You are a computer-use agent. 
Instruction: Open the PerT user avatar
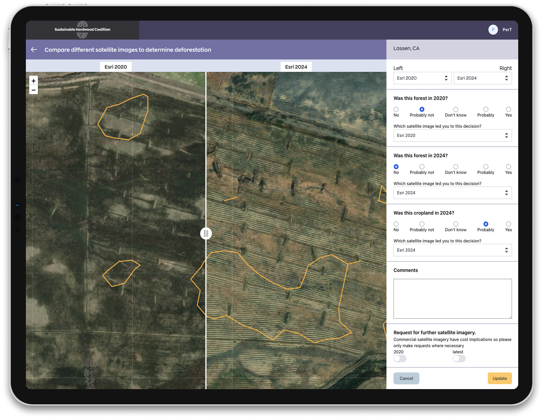tap(493, 30)
